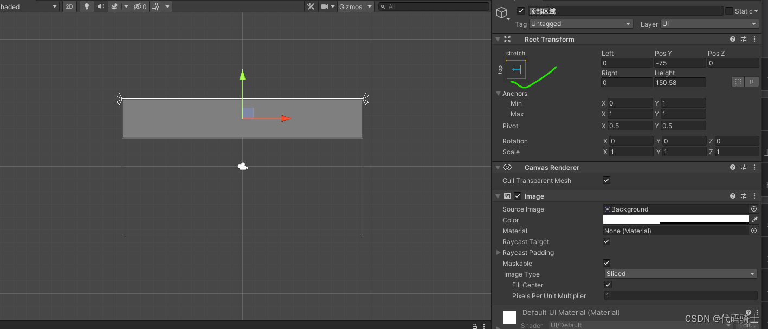Screen dimensions: 768x329
Task: Toggle the 2D view mode button
Action: [69, 6]
